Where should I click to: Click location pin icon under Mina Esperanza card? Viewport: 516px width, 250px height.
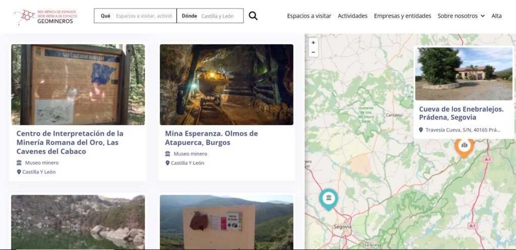tap(167, 163)
